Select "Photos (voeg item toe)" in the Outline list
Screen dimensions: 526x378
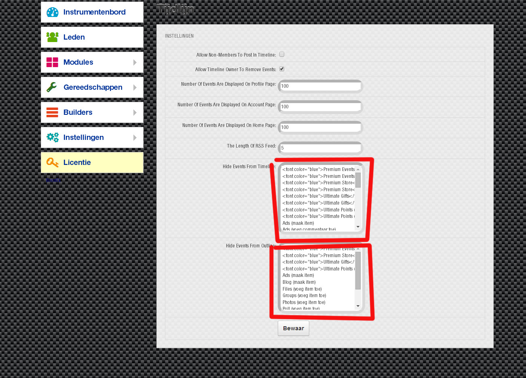pos(304,302)
